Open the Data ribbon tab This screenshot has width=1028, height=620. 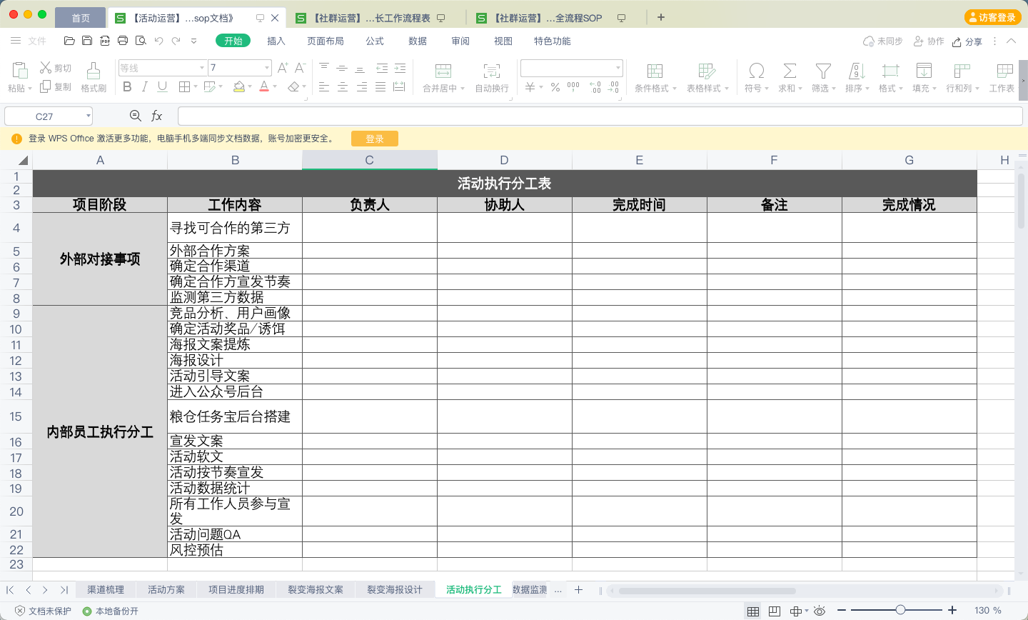coord(418,41)
